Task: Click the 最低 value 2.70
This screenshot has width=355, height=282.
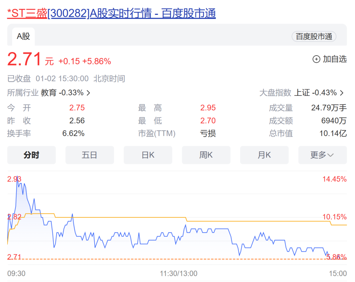Action: click(208, 120)
